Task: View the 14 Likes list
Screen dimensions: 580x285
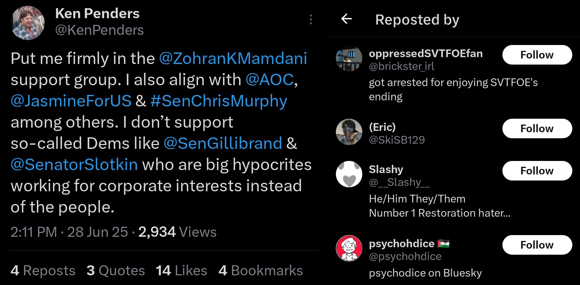Action: [181, 270]
